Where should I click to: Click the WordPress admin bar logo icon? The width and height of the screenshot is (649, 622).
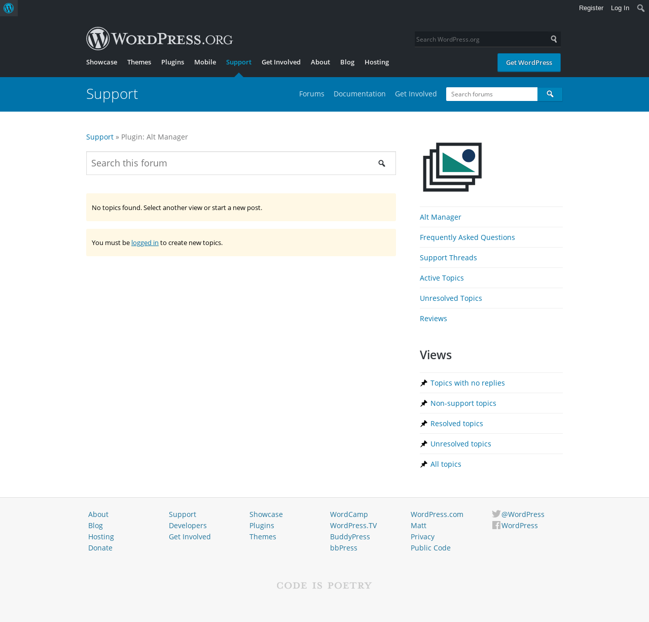pos(9,8)
